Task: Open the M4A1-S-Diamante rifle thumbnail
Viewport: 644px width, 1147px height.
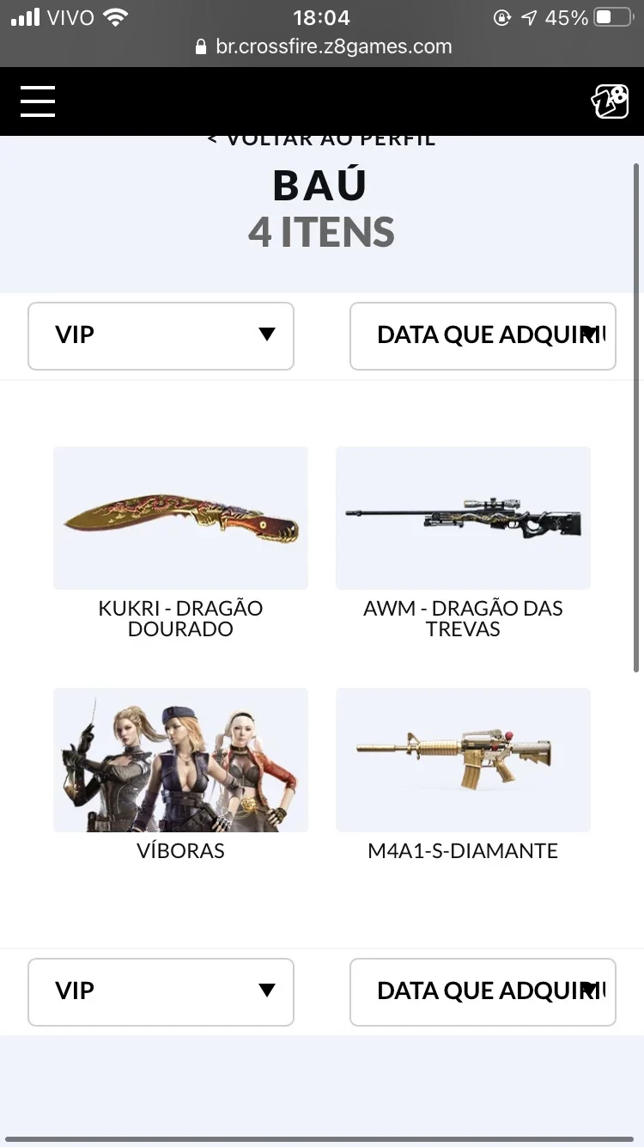Action: [x=463, y=760]
